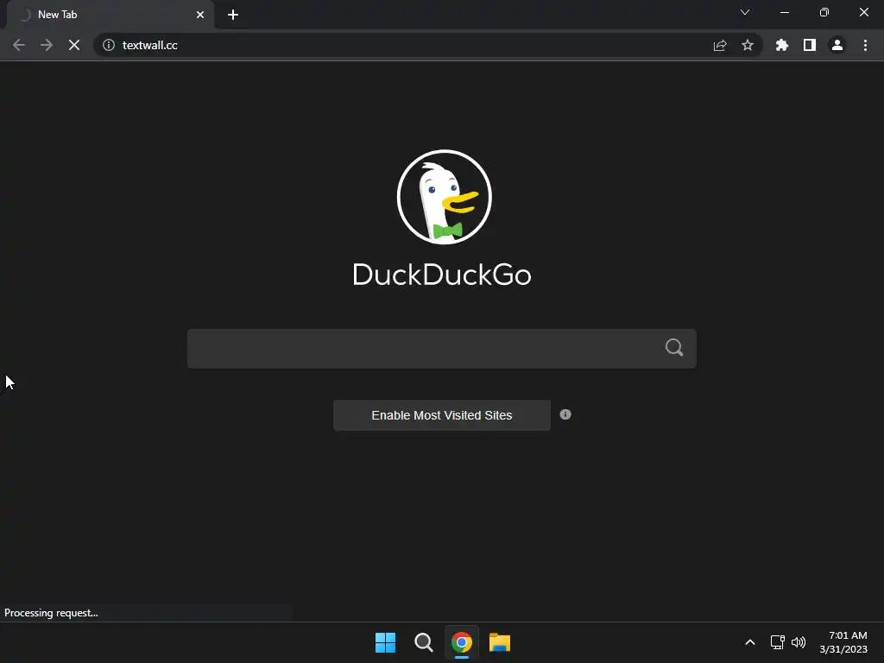
Task: Open File Explorer from taskbar
Action: click(x=500, y=642)
